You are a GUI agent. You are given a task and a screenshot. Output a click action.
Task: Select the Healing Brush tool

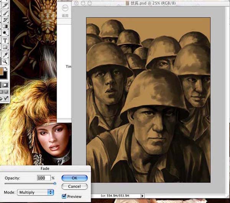(5, 6)
